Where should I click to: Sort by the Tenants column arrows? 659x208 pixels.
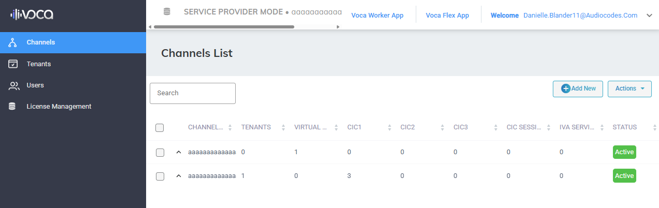tap(283, 127)
